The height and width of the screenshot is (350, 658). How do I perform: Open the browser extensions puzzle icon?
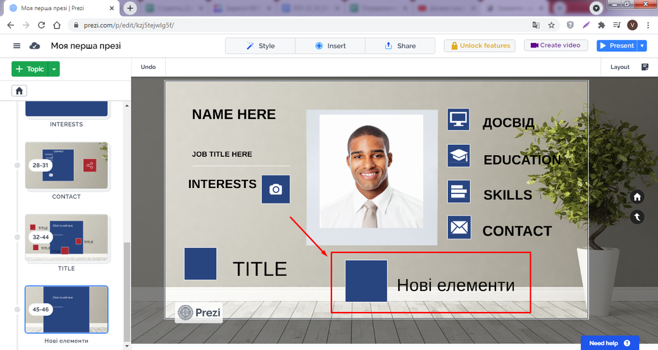(601, 25)
